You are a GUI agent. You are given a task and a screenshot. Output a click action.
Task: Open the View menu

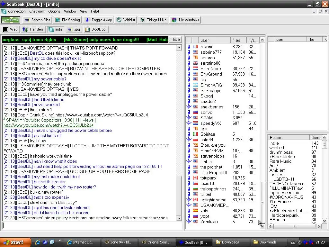click(x=84, y=11)
